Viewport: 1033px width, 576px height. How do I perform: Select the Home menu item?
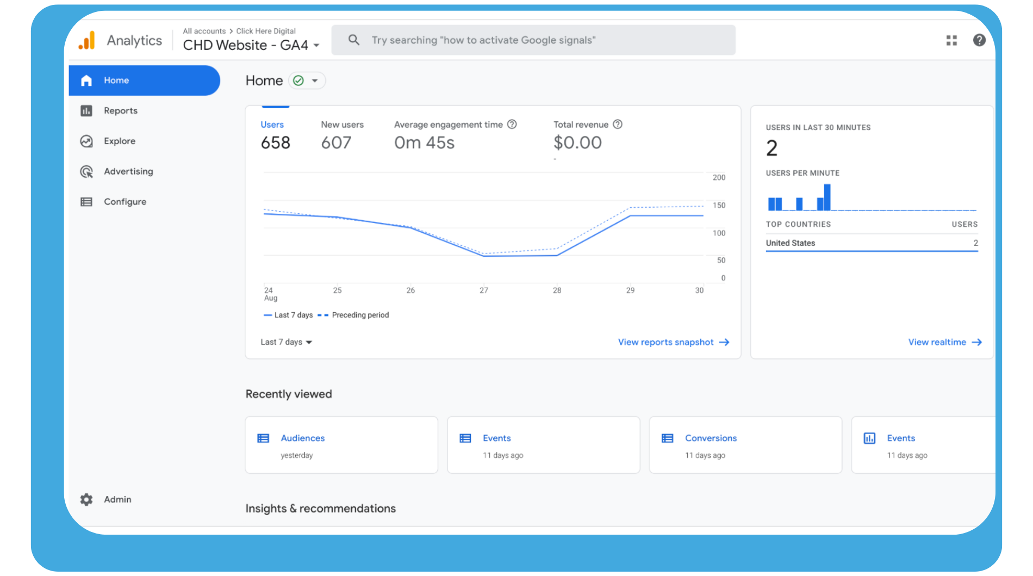(x=145, y=80)
